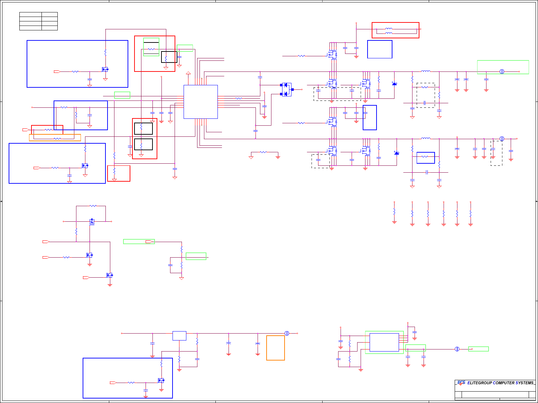
Task: Click the jumper symbol on the bottom-center output rail
Action: [287, 333]
